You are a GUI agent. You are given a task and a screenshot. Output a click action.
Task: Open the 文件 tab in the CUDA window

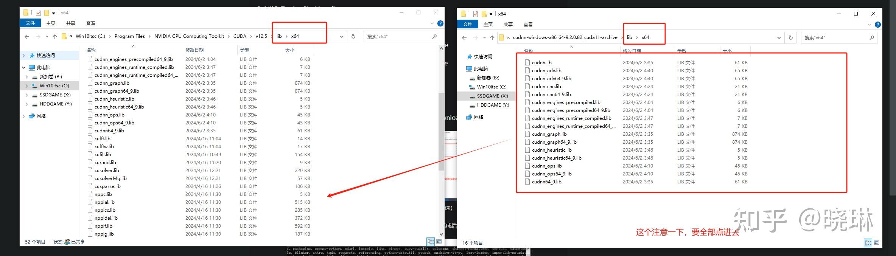[x=30, y=23]
